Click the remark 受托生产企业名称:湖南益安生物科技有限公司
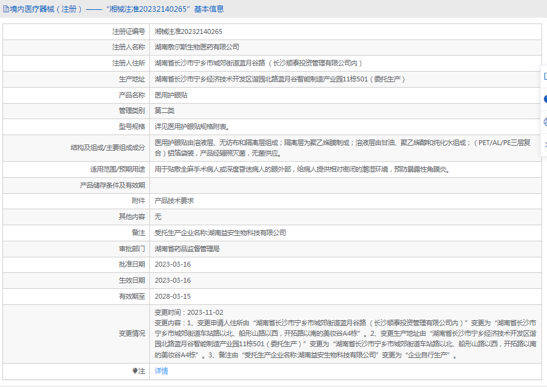Screen dimensions: 547x387 pos(220,233)
